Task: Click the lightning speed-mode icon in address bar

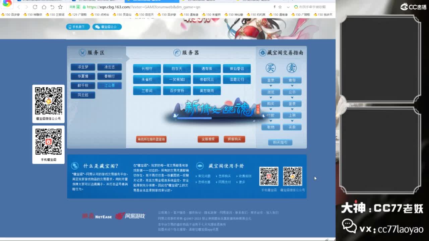Action: click(274, 7)
